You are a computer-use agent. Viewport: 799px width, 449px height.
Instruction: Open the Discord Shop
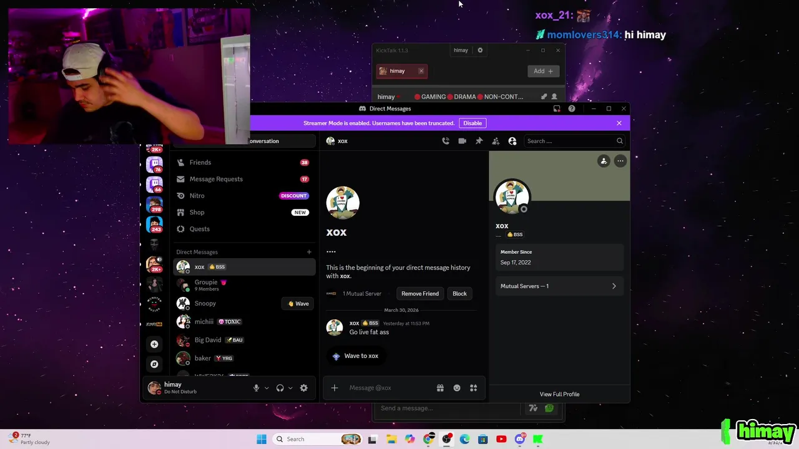coord(244,212)
